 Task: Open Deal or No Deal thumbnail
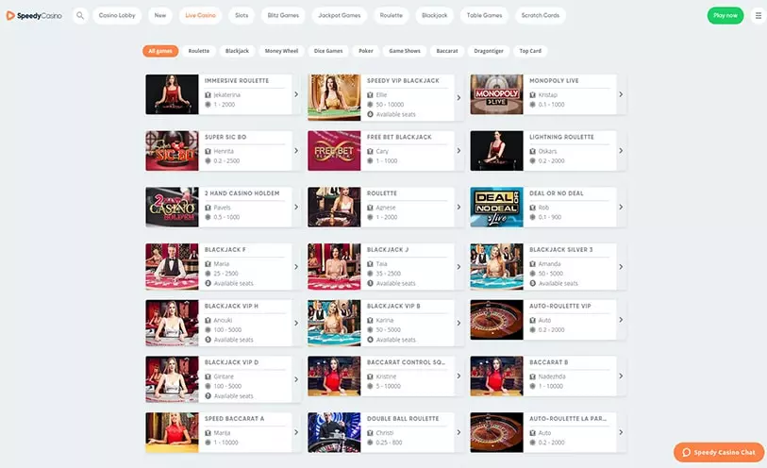pos(496,207)
